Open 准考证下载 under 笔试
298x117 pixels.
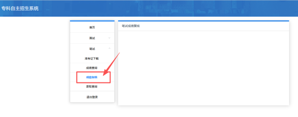tap(92, 59)
